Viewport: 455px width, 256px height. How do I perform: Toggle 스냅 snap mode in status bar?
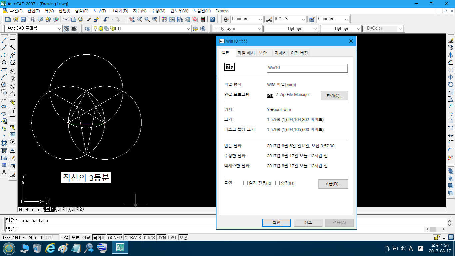coord(65,238)
